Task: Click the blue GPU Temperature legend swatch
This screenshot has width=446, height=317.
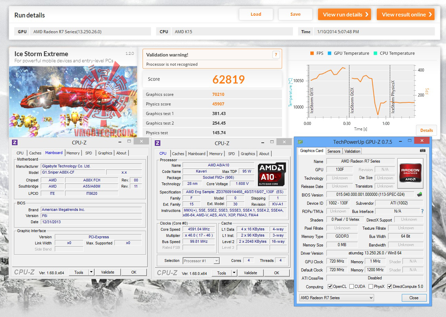Action: 330,53
